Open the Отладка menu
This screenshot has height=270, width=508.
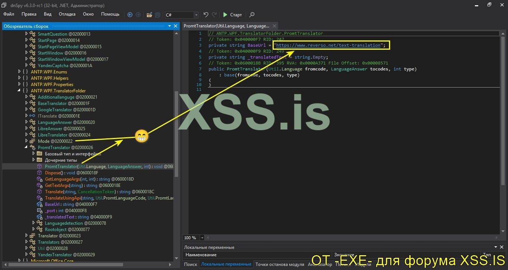(67, 14)
